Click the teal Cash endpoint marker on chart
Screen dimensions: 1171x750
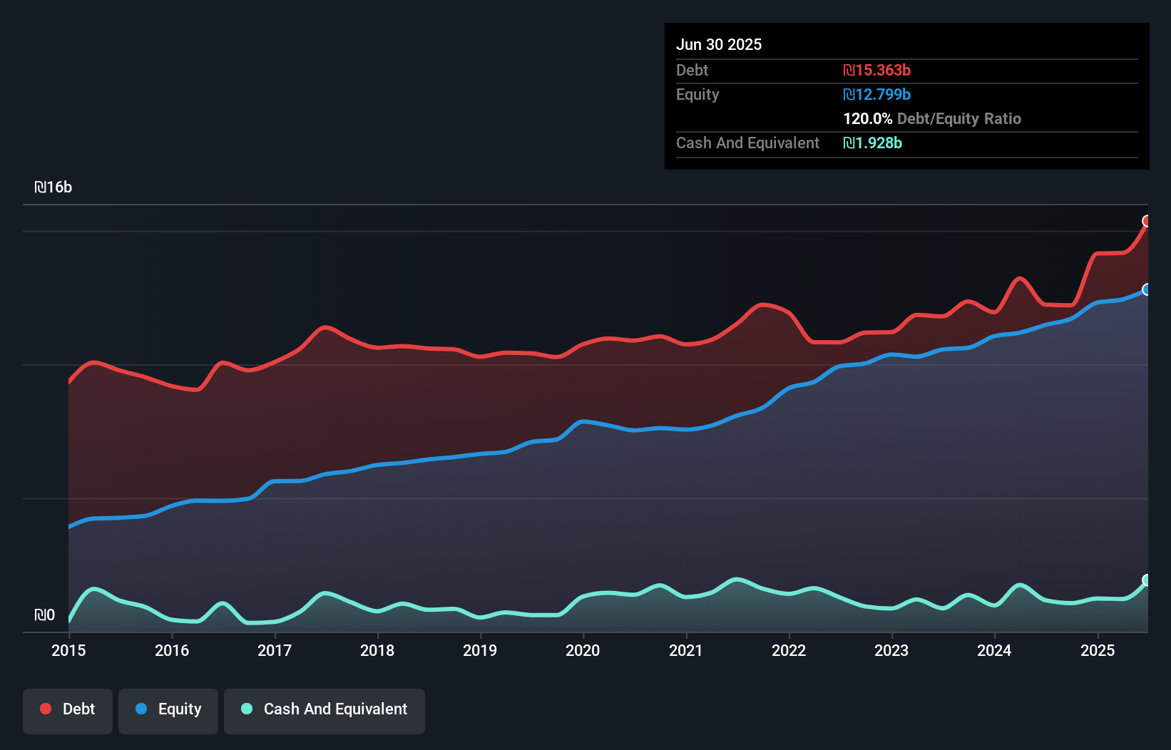pos(1147,580)
